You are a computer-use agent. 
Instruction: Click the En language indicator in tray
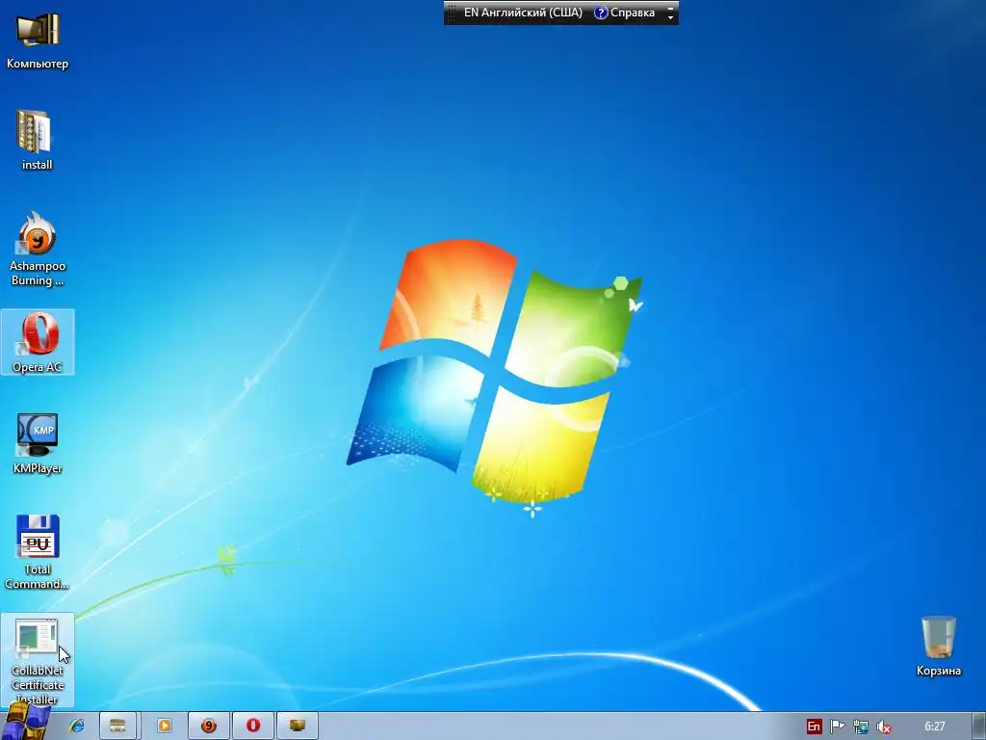(814, 727)
